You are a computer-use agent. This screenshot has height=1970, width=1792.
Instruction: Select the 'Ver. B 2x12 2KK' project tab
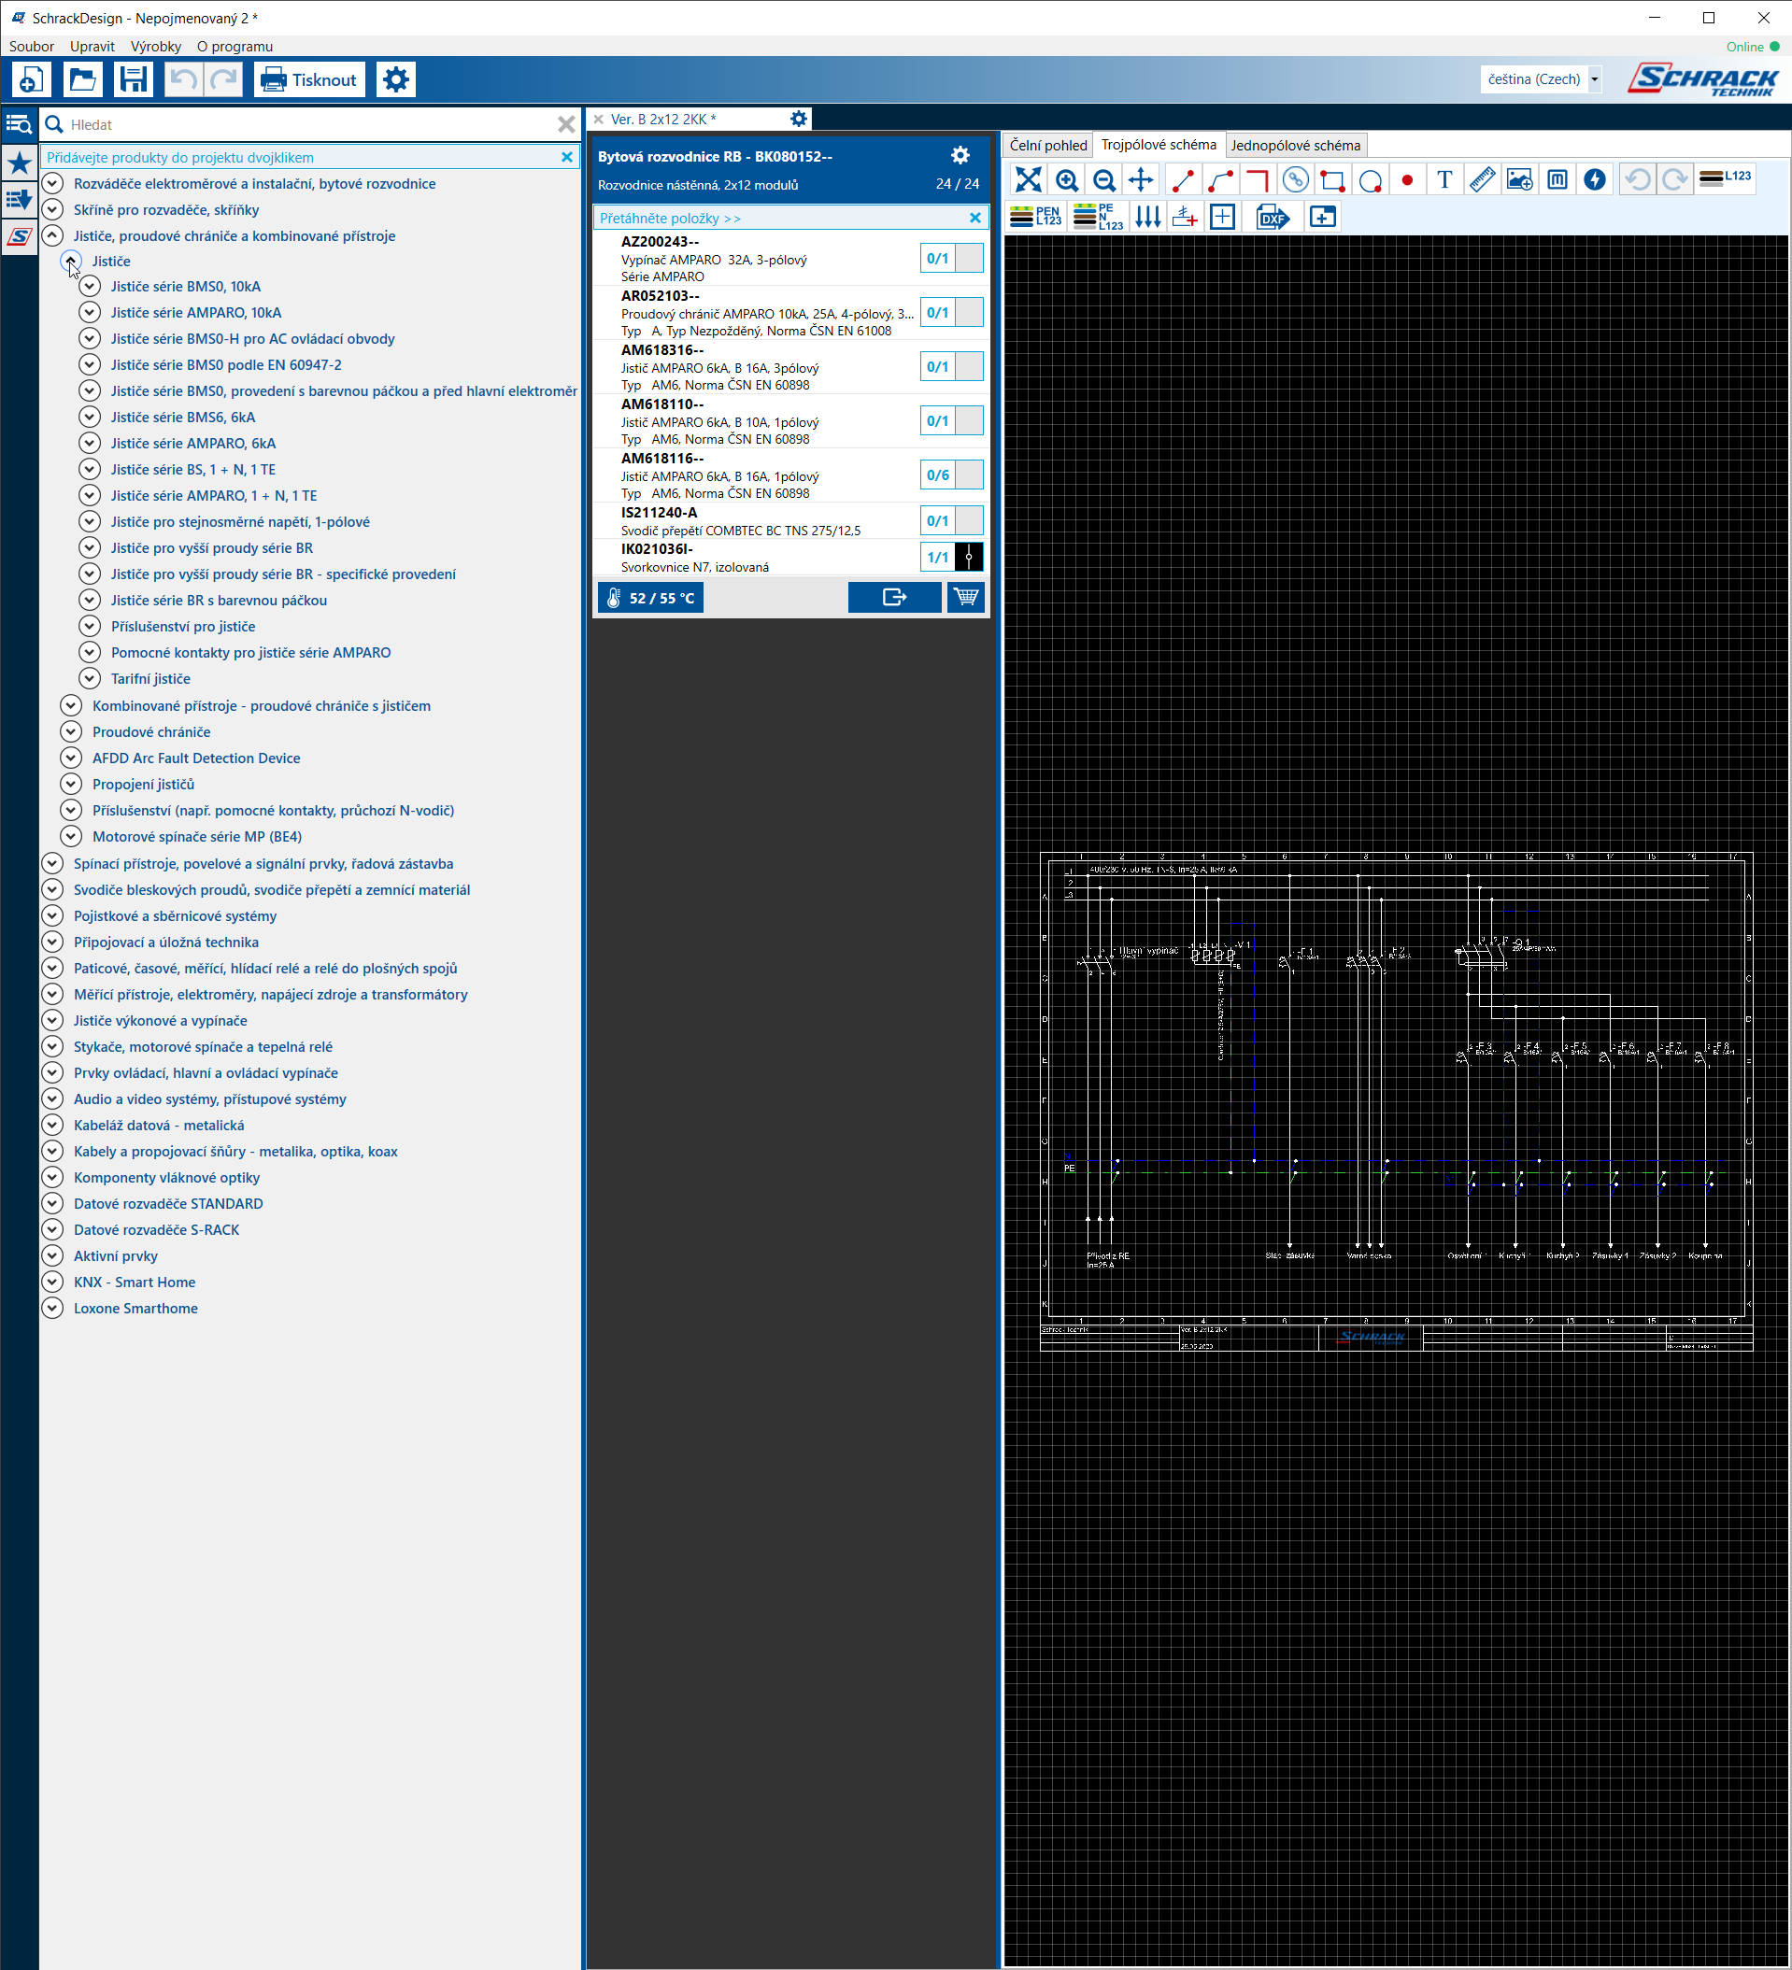(x=662, y=120)
